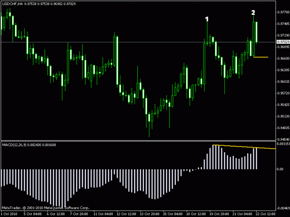Click the 0.97485 price axis label
The image size is (290, 217).
[284, 24]
